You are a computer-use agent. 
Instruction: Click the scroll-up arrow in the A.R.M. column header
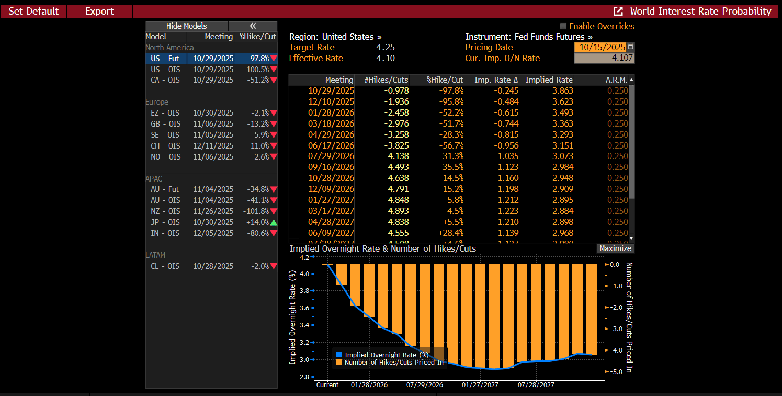(x=631, y=80)
